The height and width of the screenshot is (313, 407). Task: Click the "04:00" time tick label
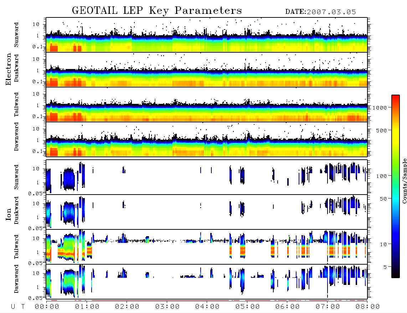point(207,307)
